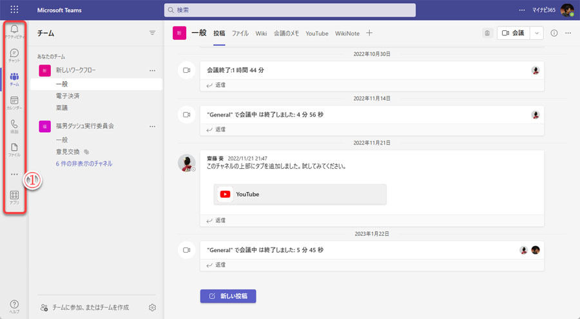
Task: Select the 電子決済 channel
Action: point(68,96)
